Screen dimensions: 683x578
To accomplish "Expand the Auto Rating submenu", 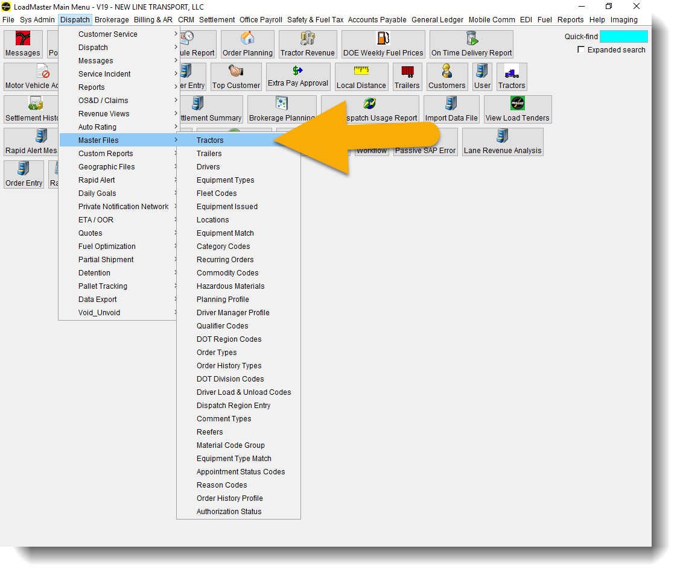I will pyautogui.click(x=118, y=127).
